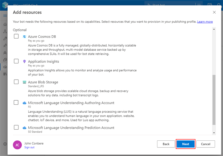
Task: Go Back to the previous step
Action: tap(166, 144)
